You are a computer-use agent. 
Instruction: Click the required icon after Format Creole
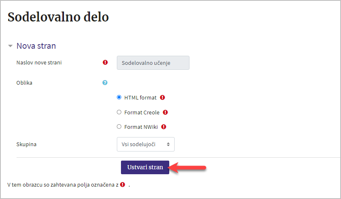(165, 112)
